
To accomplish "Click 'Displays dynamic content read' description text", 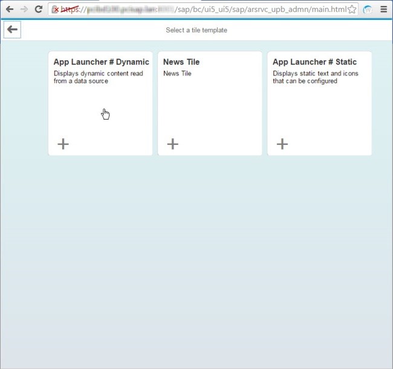I will (97, 74).
